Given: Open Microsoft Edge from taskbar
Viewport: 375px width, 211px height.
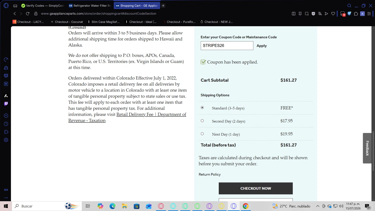Looking at the screenshot, I should point(112,206).
